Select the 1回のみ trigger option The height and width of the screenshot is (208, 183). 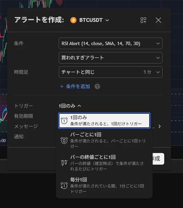point(104,121)
